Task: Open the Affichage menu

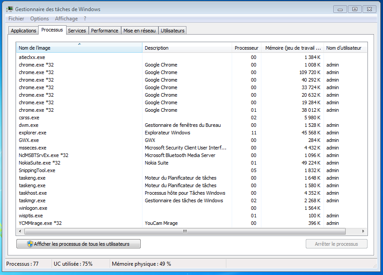Action: (66, 19)
